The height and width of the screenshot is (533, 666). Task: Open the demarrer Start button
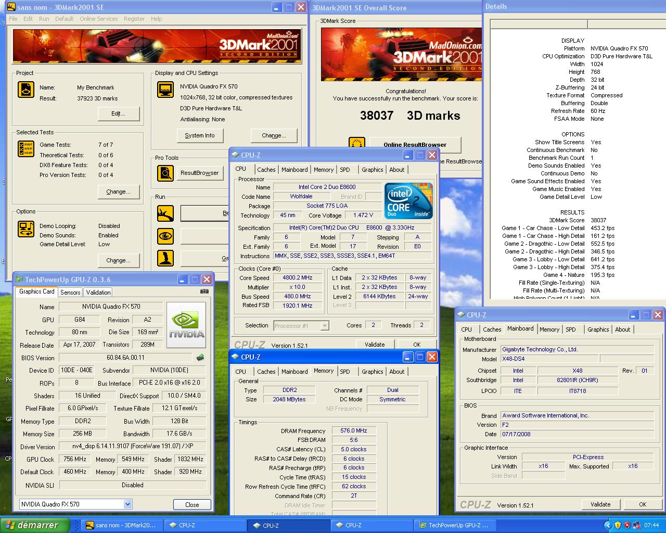click(35, 525)
